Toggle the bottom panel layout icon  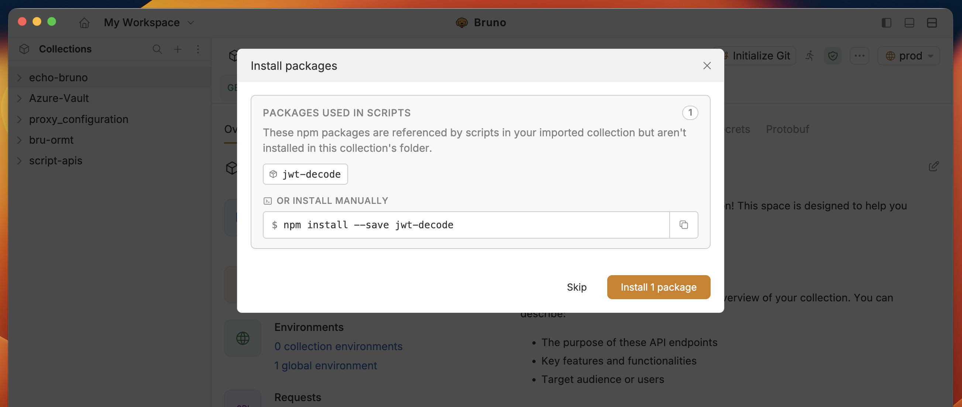[909, 23]
